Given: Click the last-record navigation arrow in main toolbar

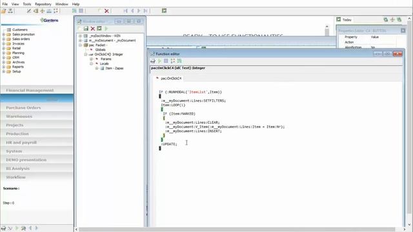Looking at the screenshot, I should (145, 11).
